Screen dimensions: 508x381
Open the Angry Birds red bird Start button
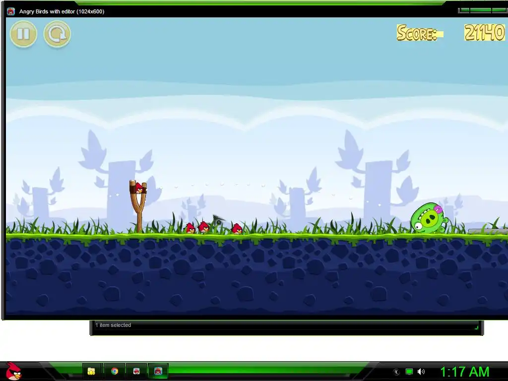[13, 371]
